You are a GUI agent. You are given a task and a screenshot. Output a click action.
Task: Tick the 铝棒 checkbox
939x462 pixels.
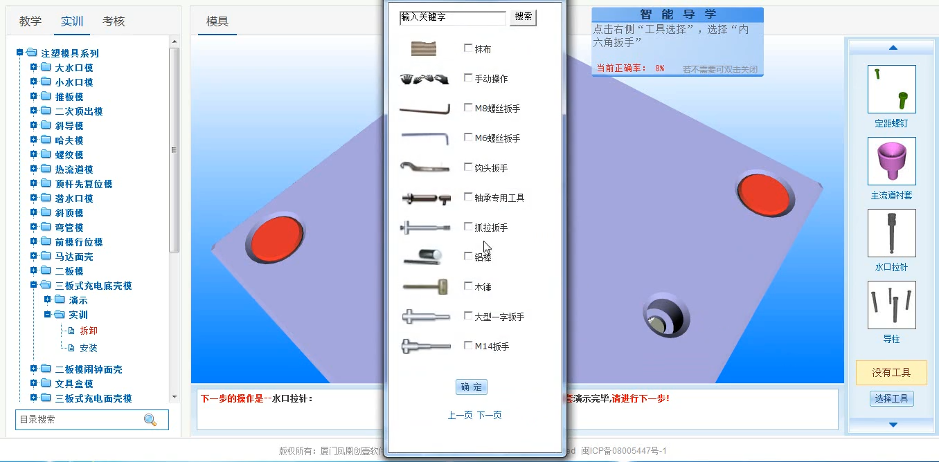tap(468, 257)
